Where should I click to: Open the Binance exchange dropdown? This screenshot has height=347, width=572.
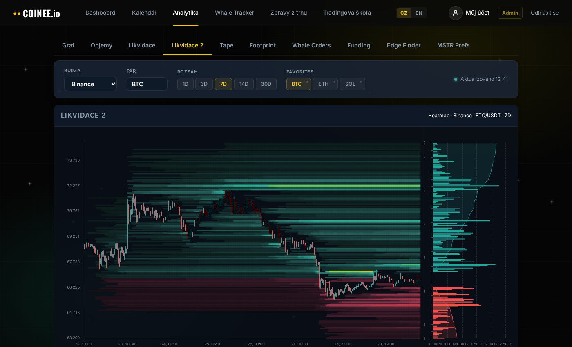[90, 84]
